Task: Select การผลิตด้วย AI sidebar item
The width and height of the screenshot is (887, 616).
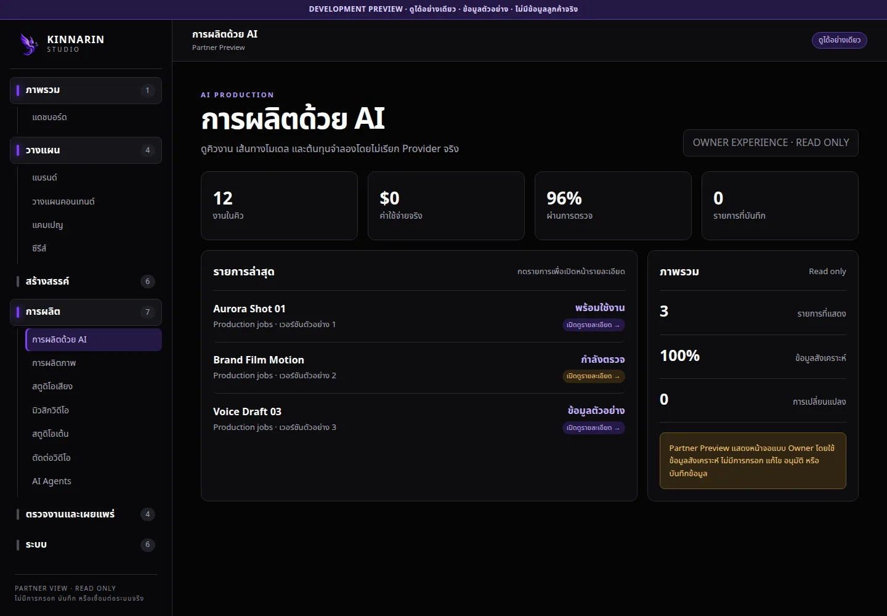Action: 93,339
